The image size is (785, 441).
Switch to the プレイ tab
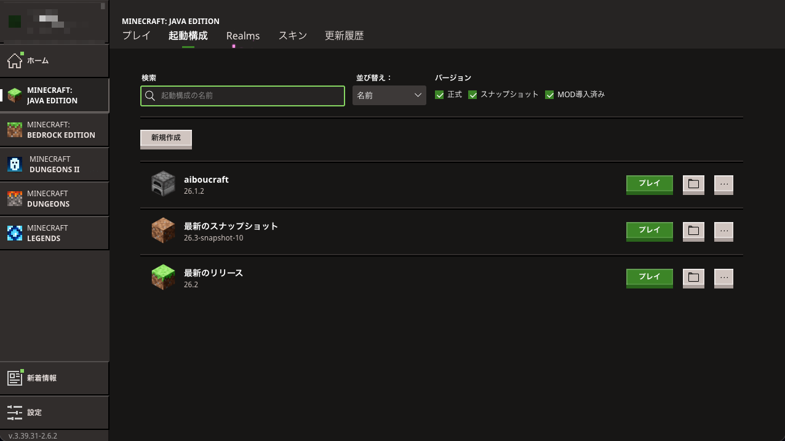136,36
